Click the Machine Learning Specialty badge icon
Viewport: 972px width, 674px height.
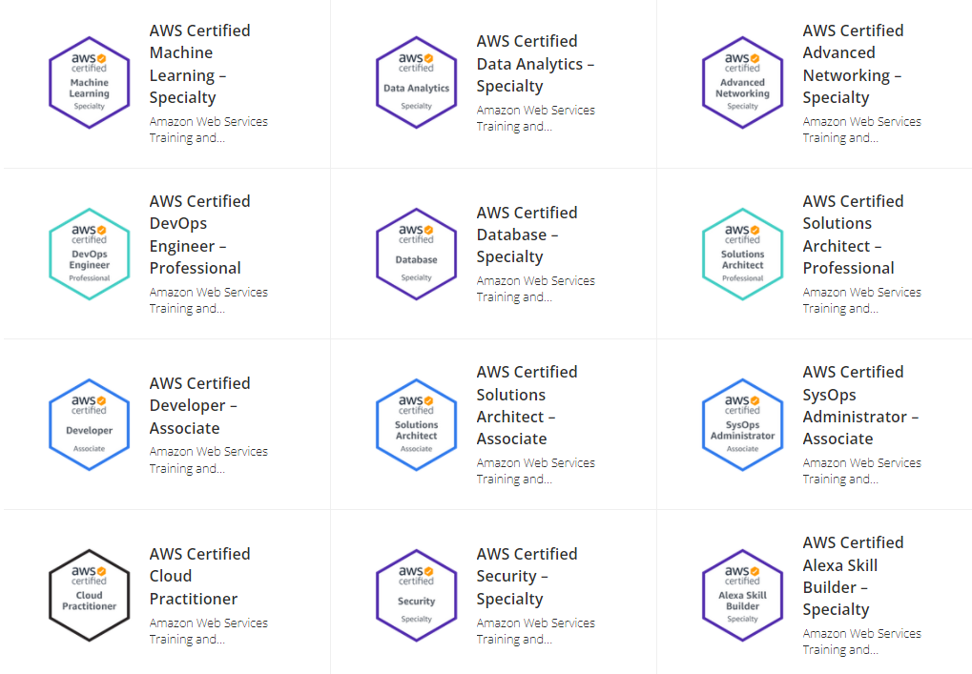click(89, 83)
